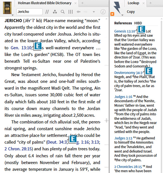Click the parallel resources slashes icon

pyautogui.click(x=47, y=12)
